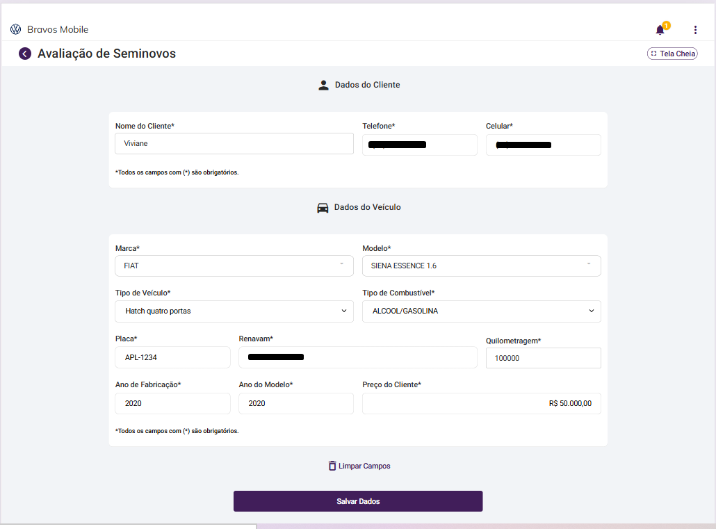Open the three-dot options menu
The image size is (716, 529).
[x=695, y=30]
